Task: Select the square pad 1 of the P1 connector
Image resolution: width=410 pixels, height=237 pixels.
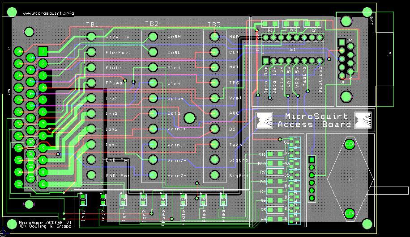Action: [342, 42]
